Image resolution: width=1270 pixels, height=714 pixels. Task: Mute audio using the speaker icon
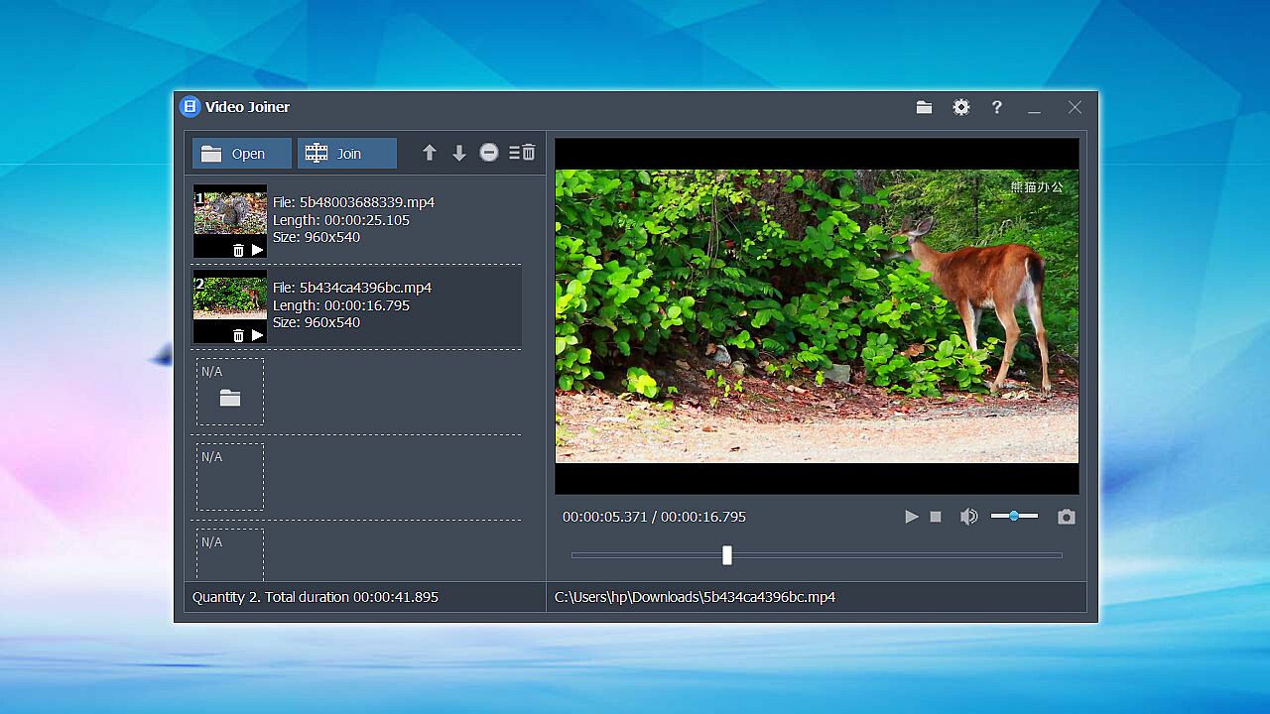[x=968, y=517]
